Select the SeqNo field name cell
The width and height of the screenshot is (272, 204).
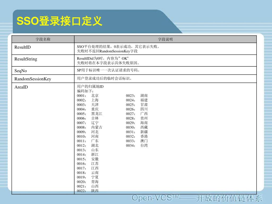[43, 71]
